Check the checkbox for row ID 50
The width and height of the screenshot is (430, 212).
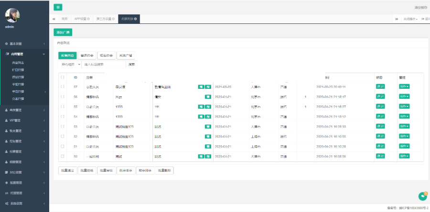click(63, 156)
